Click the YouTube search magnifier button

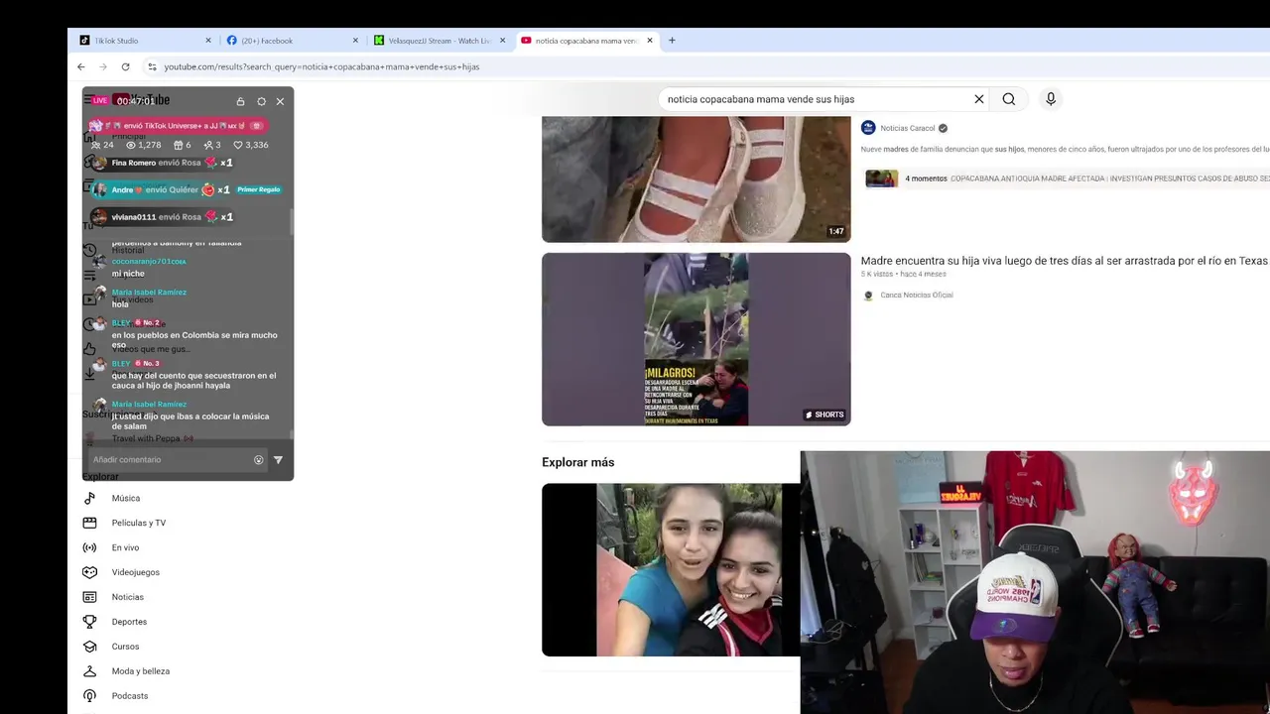(1009, 99)
